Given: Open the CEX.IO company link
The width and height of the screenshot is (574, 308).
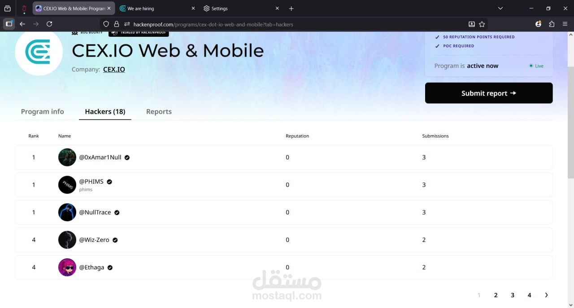Looking at the screenshot, I should point(114,70).
